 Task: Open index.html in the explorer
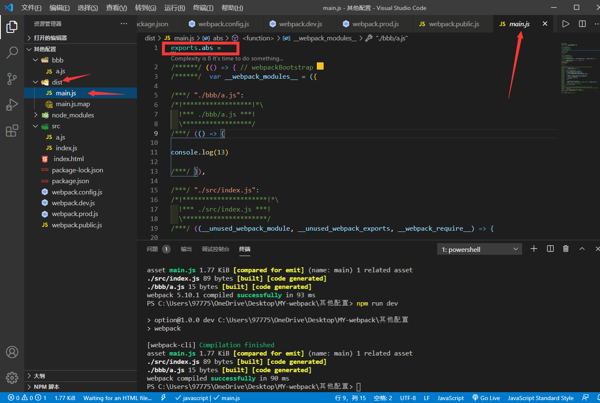click(80, 159)
